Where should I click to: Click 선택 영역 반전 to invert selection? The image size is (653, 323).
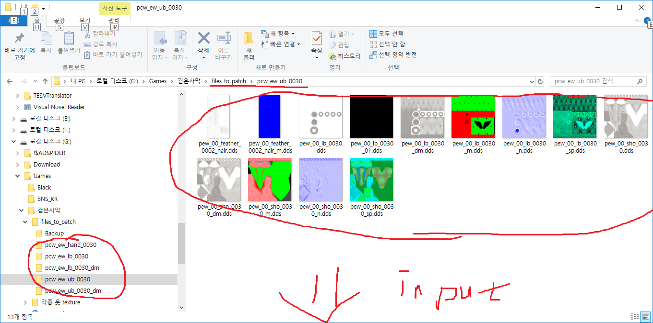(x=394, y=55)
